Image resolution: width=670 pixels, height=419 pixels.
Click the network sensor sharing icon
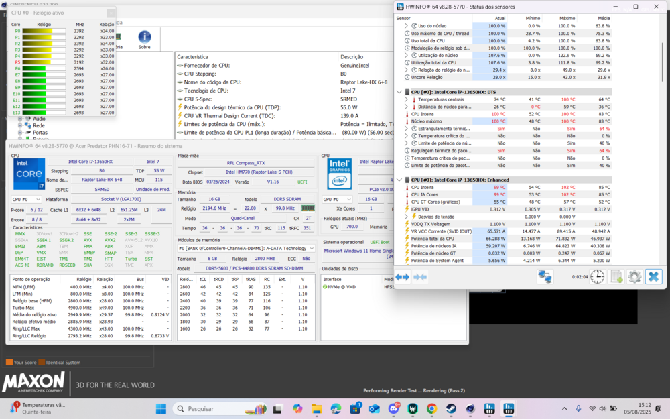click(545, 277)
